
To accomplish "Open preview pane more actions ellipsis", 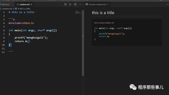I will [x=167, y=4].
